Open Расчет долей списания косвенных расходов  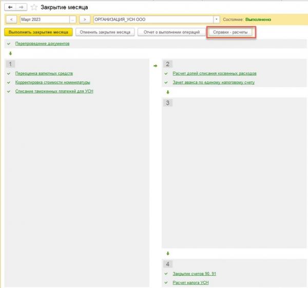(x=215, y=73)
